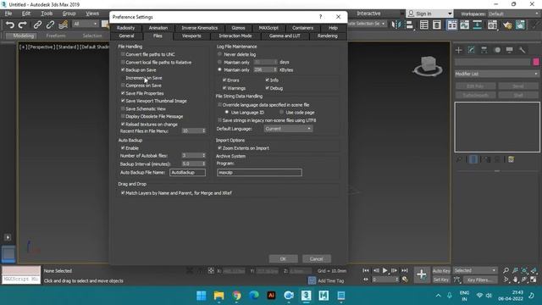Adjust Backup Interval minutes spinner
542x305 pixels.
tap(204, 164)
